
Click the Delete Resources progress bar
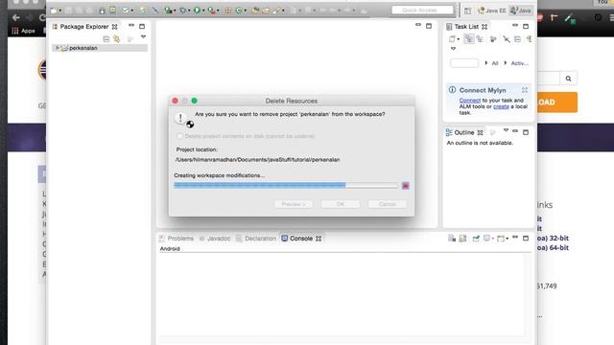[x=286, y=185]
